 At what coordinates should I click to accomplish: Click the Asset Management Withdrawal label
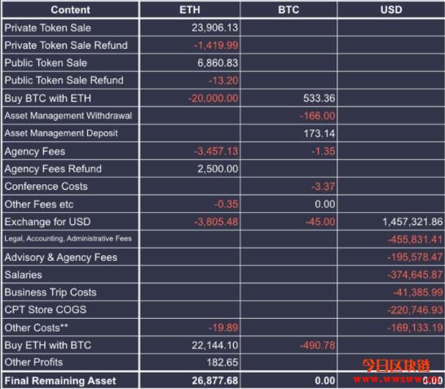point(68,116)
